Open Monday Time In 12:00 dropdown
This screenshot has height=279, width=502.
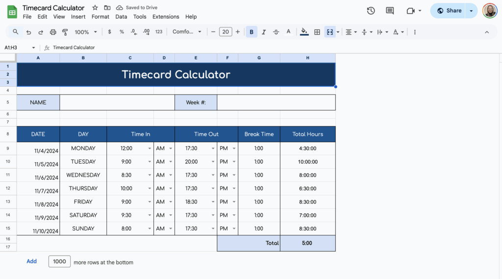tap(150, 149)
